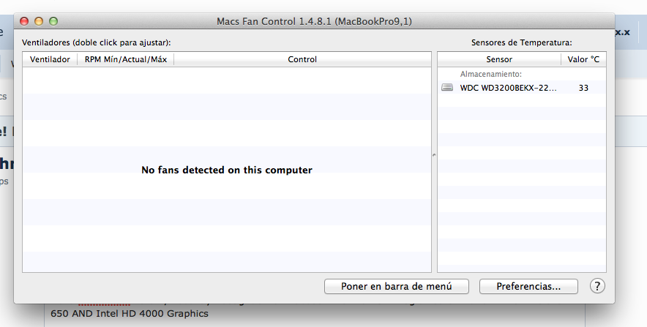Image resolution: width=647 pixels, height=327 pixels.
Task: Click the splitter handle between the panels
Action: click(434, 155)
